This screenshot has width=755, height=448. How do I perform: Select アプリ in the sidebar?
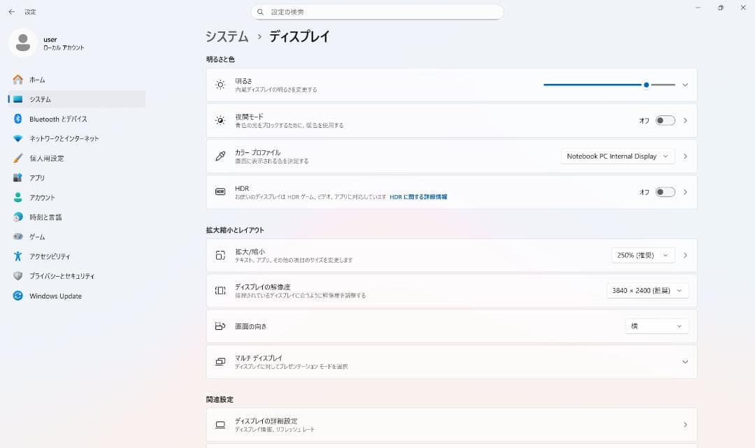click(37, 178)
